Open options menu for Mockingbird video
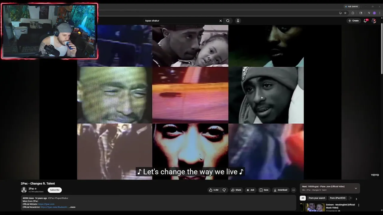Viewport: 383px width, 215px height. pos(358,205)
